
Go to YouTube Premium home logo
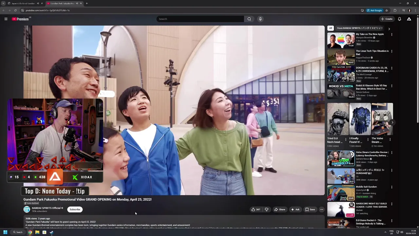[x=21, y=19]
